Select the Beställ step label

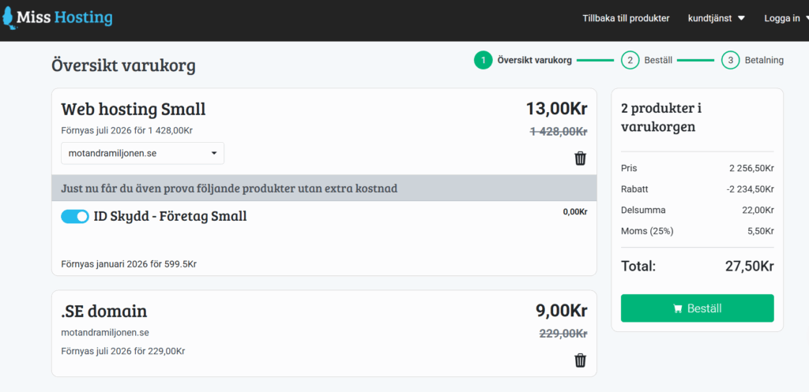657,60
